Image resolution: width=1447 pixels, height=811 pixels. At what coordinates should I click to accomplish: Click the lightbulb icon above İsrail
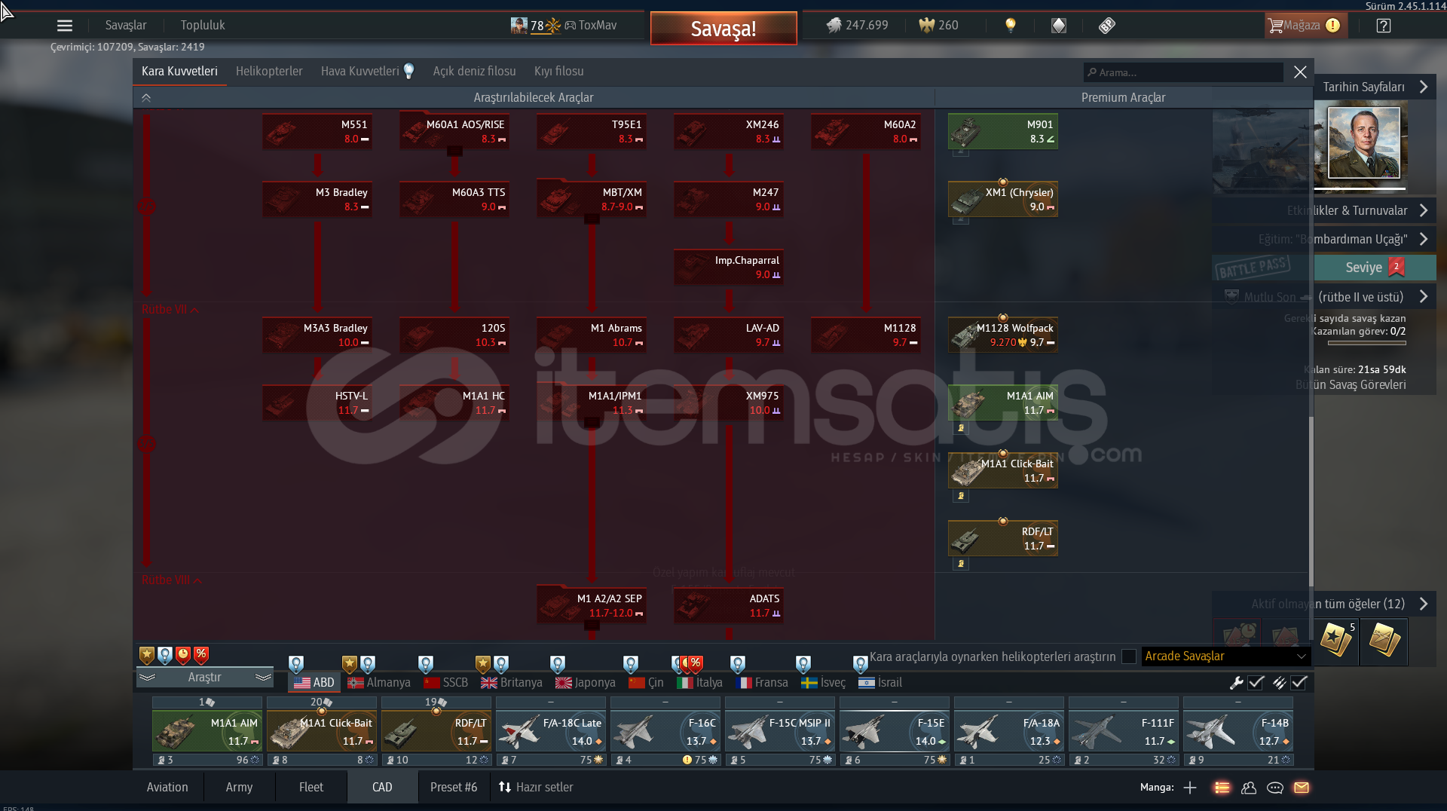click(861, 664)
